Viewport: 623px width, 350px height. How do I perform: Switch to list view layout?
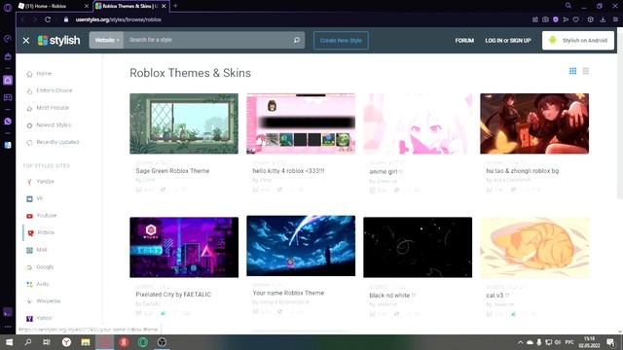click(x=586, y=71)
